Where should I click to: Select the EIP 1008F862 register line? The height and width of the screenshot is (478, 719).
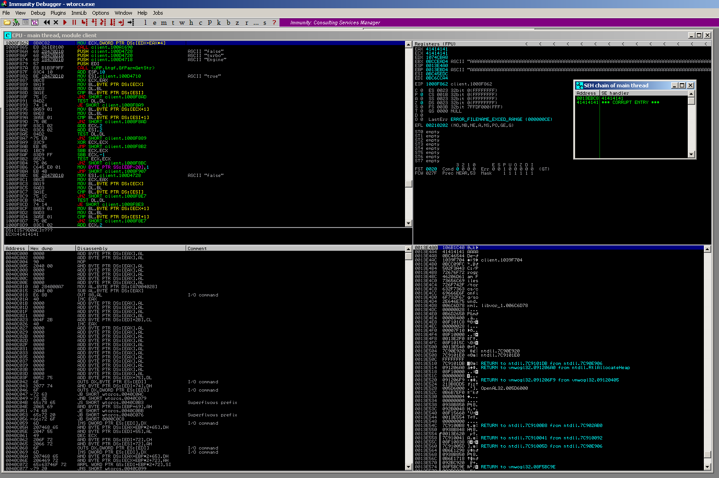tap(453, 84)
